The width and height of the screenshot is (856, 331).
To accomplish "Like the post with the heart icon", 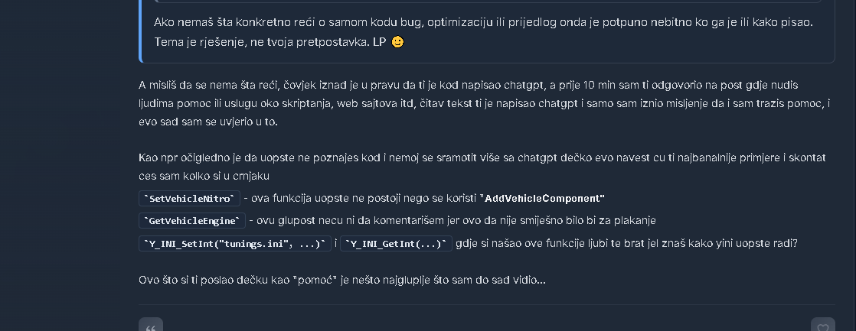I will (x=822, y=326).
